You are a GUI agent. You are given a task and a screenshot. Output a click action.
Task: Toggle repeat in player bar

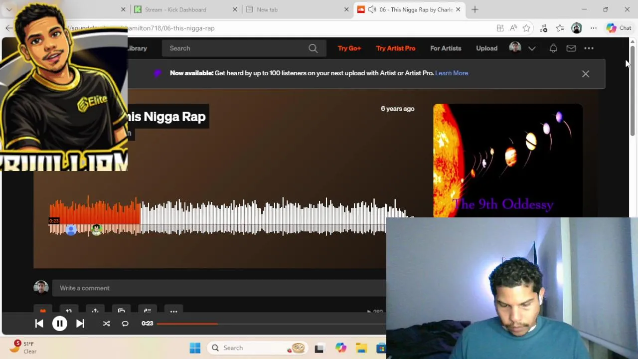(125, 324)
